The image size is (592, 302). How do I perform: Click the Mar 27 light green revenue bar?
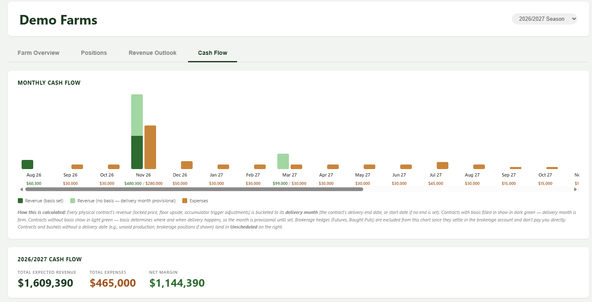[x=283, y=161]
